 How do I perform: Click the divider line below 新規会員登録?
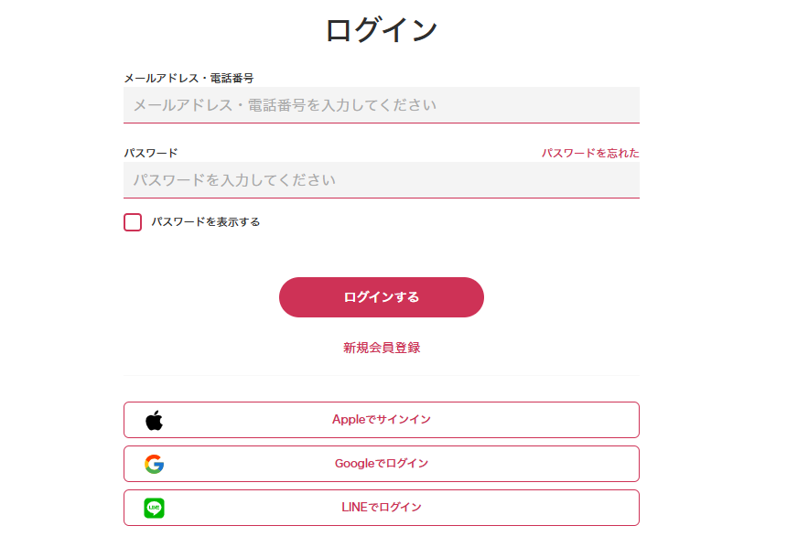pos(382,375)
